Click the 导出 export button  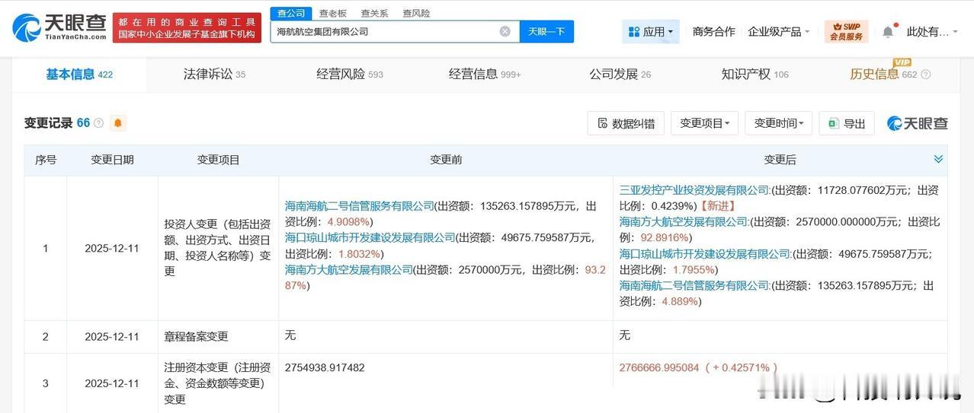847,123
